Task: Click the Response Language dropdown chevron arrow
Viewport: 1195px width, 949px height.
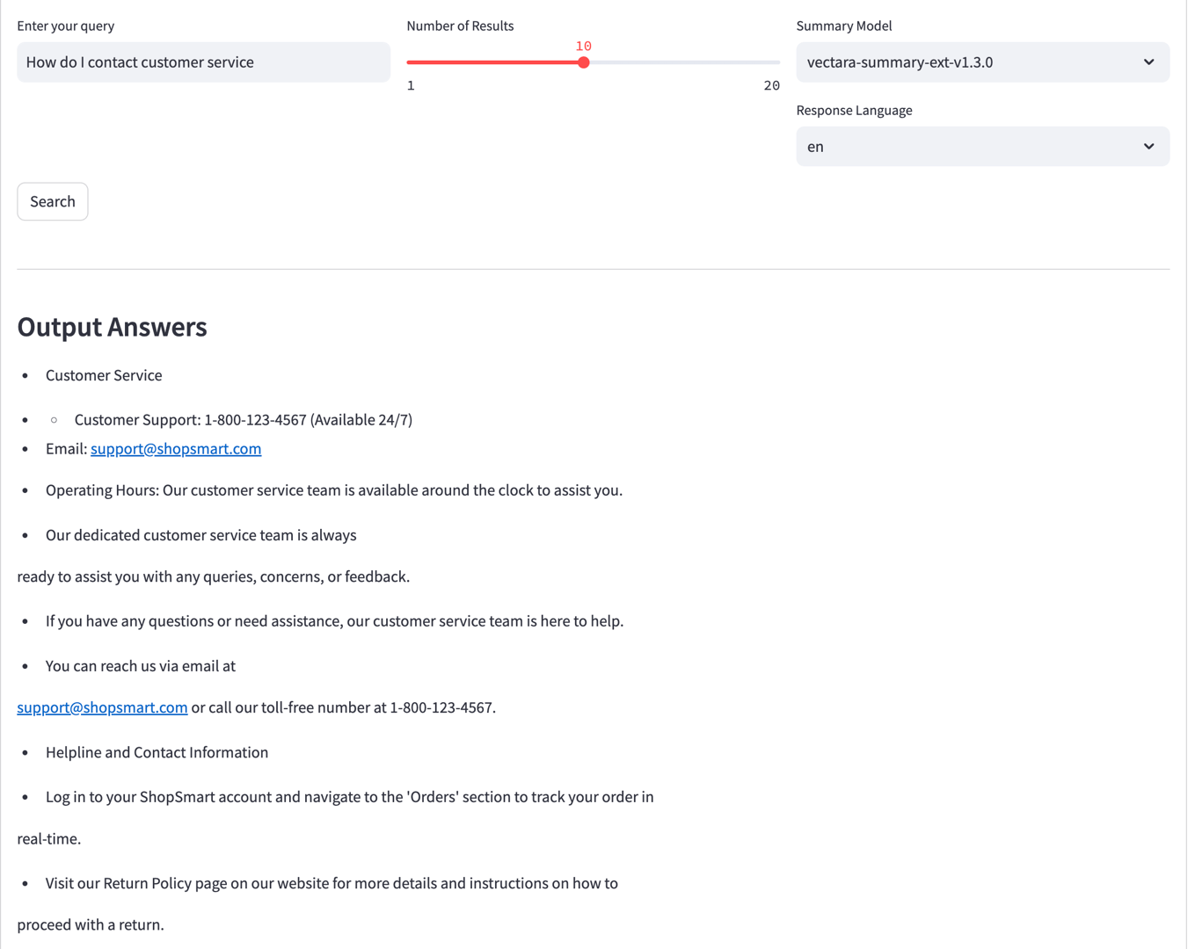Action: click(x=1148, y=147)
